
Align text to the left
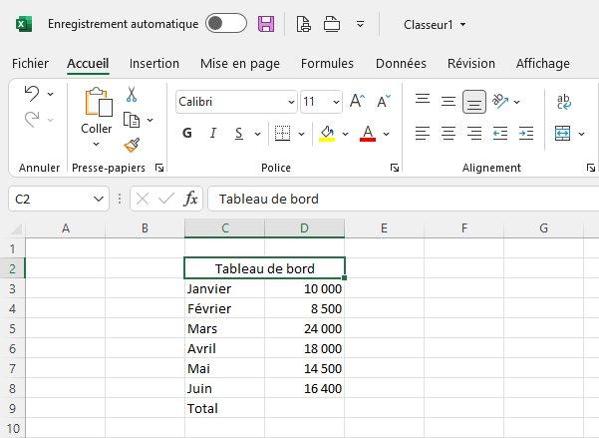pyautogui.click(x=423, y=133)
